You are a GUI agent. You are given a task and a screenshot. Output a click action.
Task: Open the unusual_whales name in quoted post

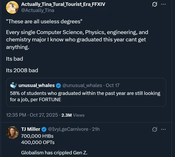pos(37,85)
